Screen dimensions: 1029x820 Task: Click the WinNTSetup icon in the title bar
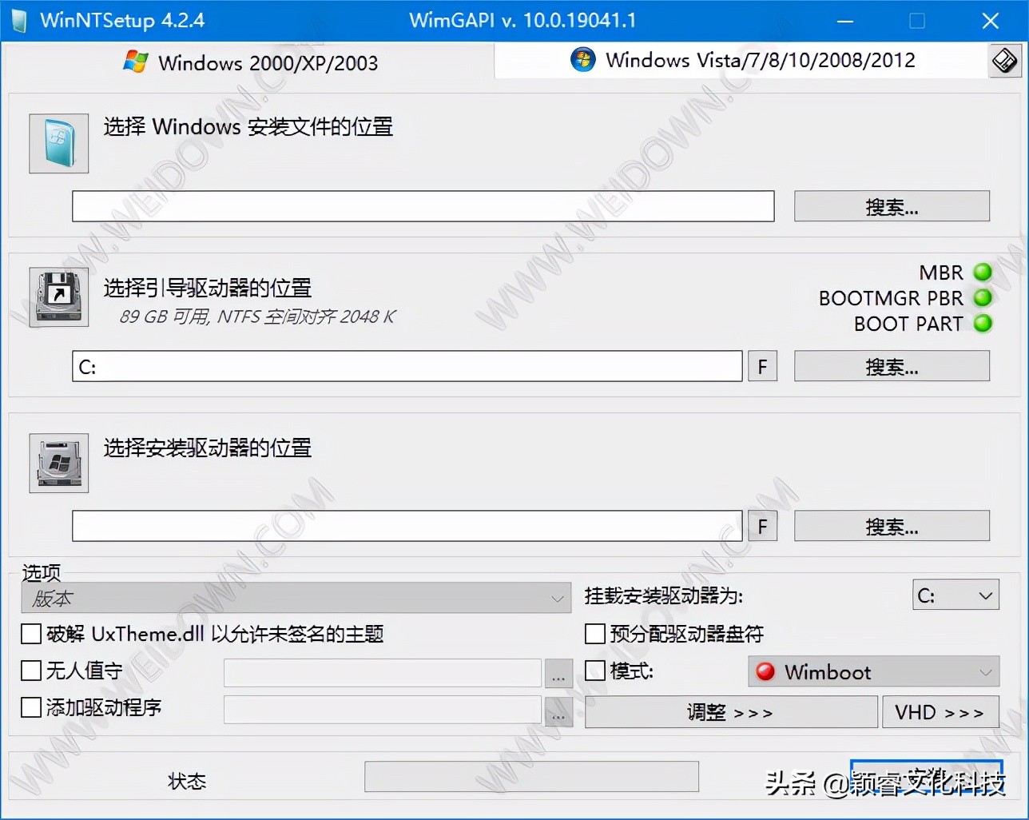coord(16,20)
